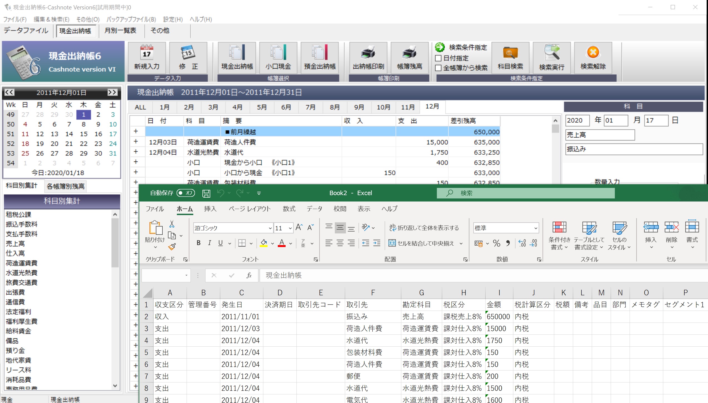708x403 pixels.
Task: Go to next month with >> button
Action: [112, 92]
